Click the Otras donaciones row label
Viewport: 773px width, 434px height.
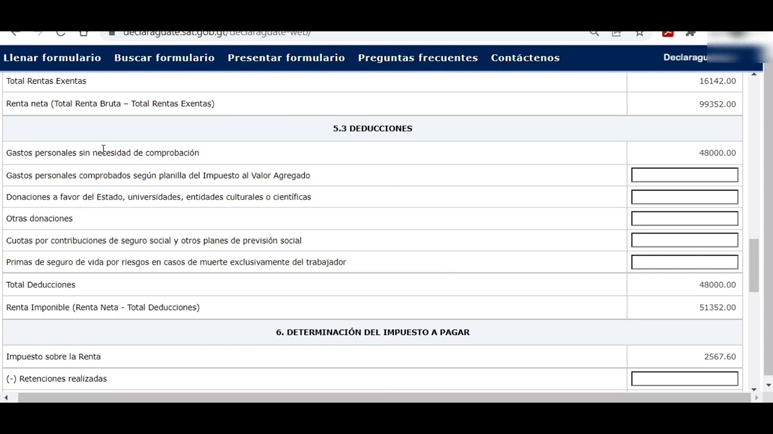39,219
